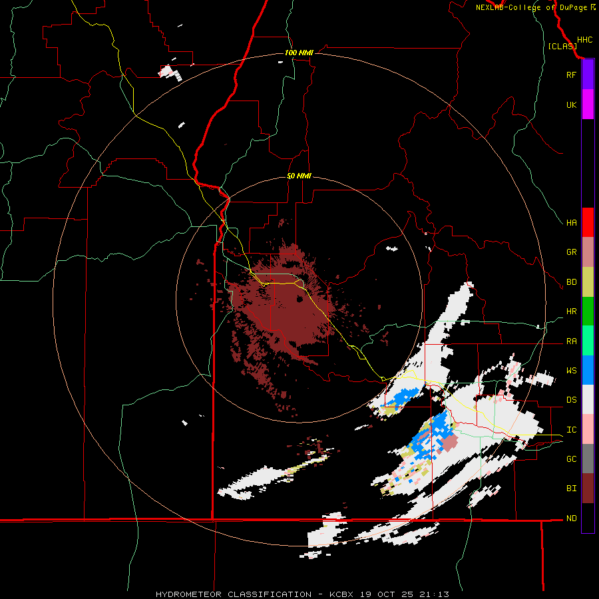The width and height of the screenshot is (599, 599).
Task: Click the UK legend label
Action: click(571, 104)
